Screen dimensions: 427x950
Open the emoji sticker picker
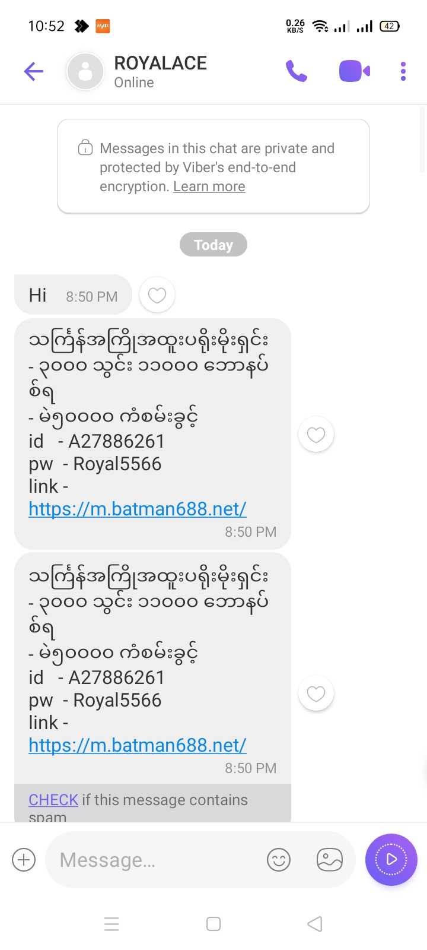279,860
